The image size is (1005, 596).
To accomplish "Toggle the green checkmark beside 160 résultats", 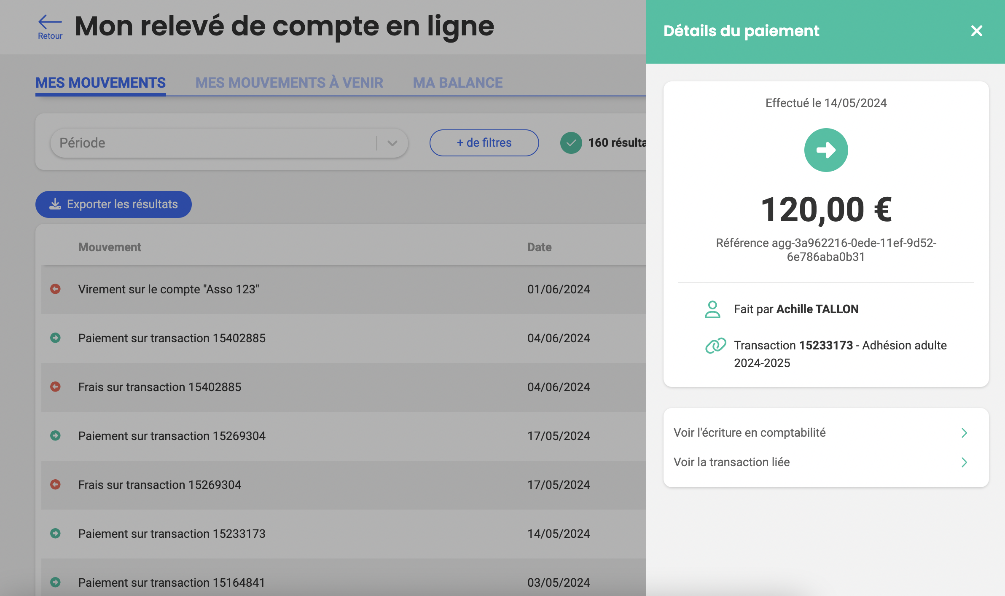I will pyautogui.click(x=571, y=143).
